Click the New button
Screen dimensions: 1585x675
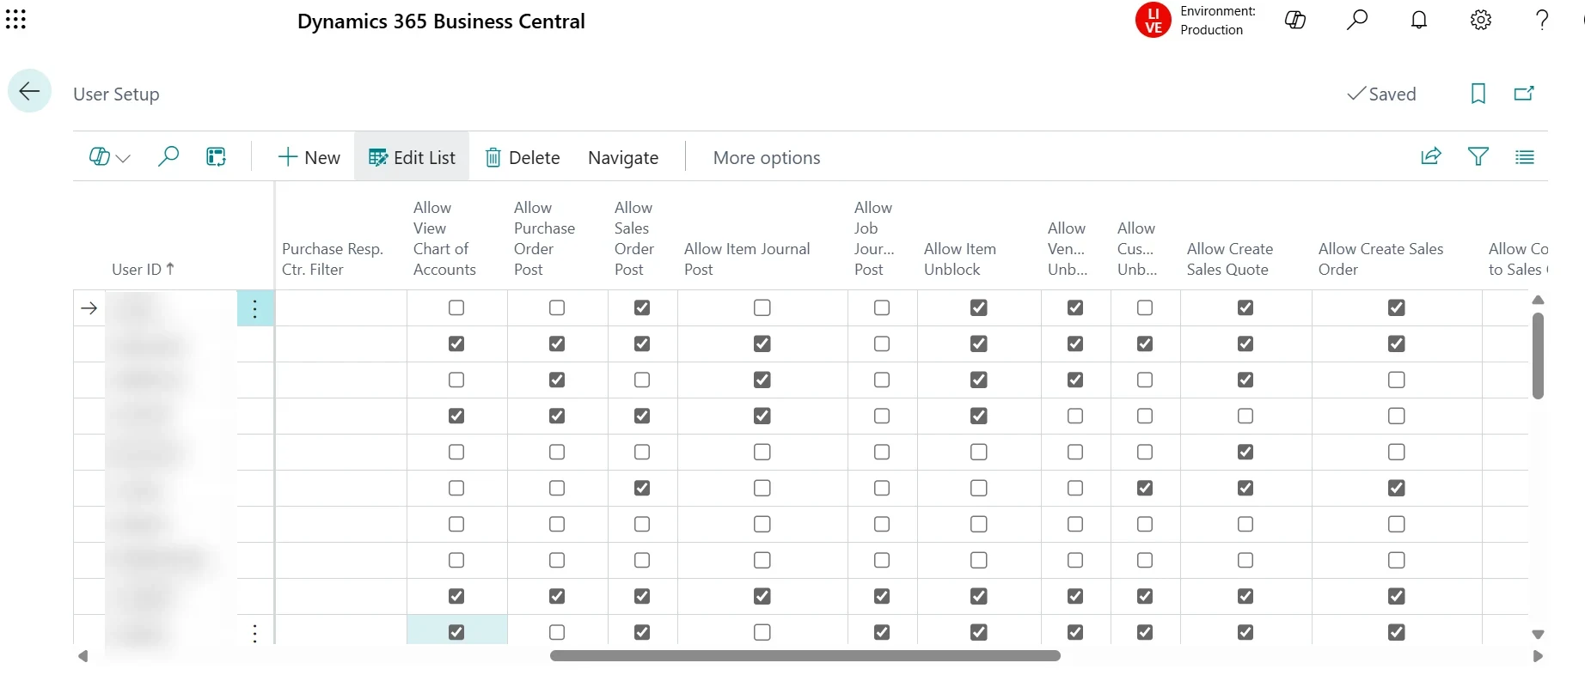pyautogui.click(x=309, y=157)
